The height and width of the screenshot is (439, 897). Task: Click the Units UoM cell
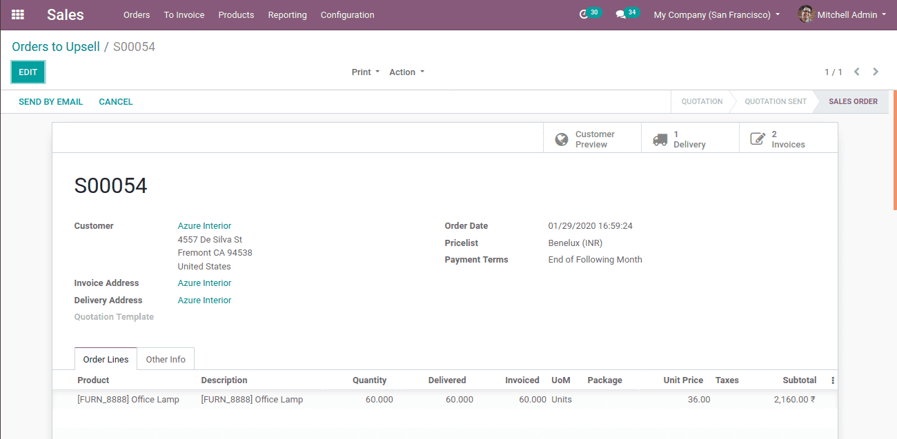click(x=562, y=400)
